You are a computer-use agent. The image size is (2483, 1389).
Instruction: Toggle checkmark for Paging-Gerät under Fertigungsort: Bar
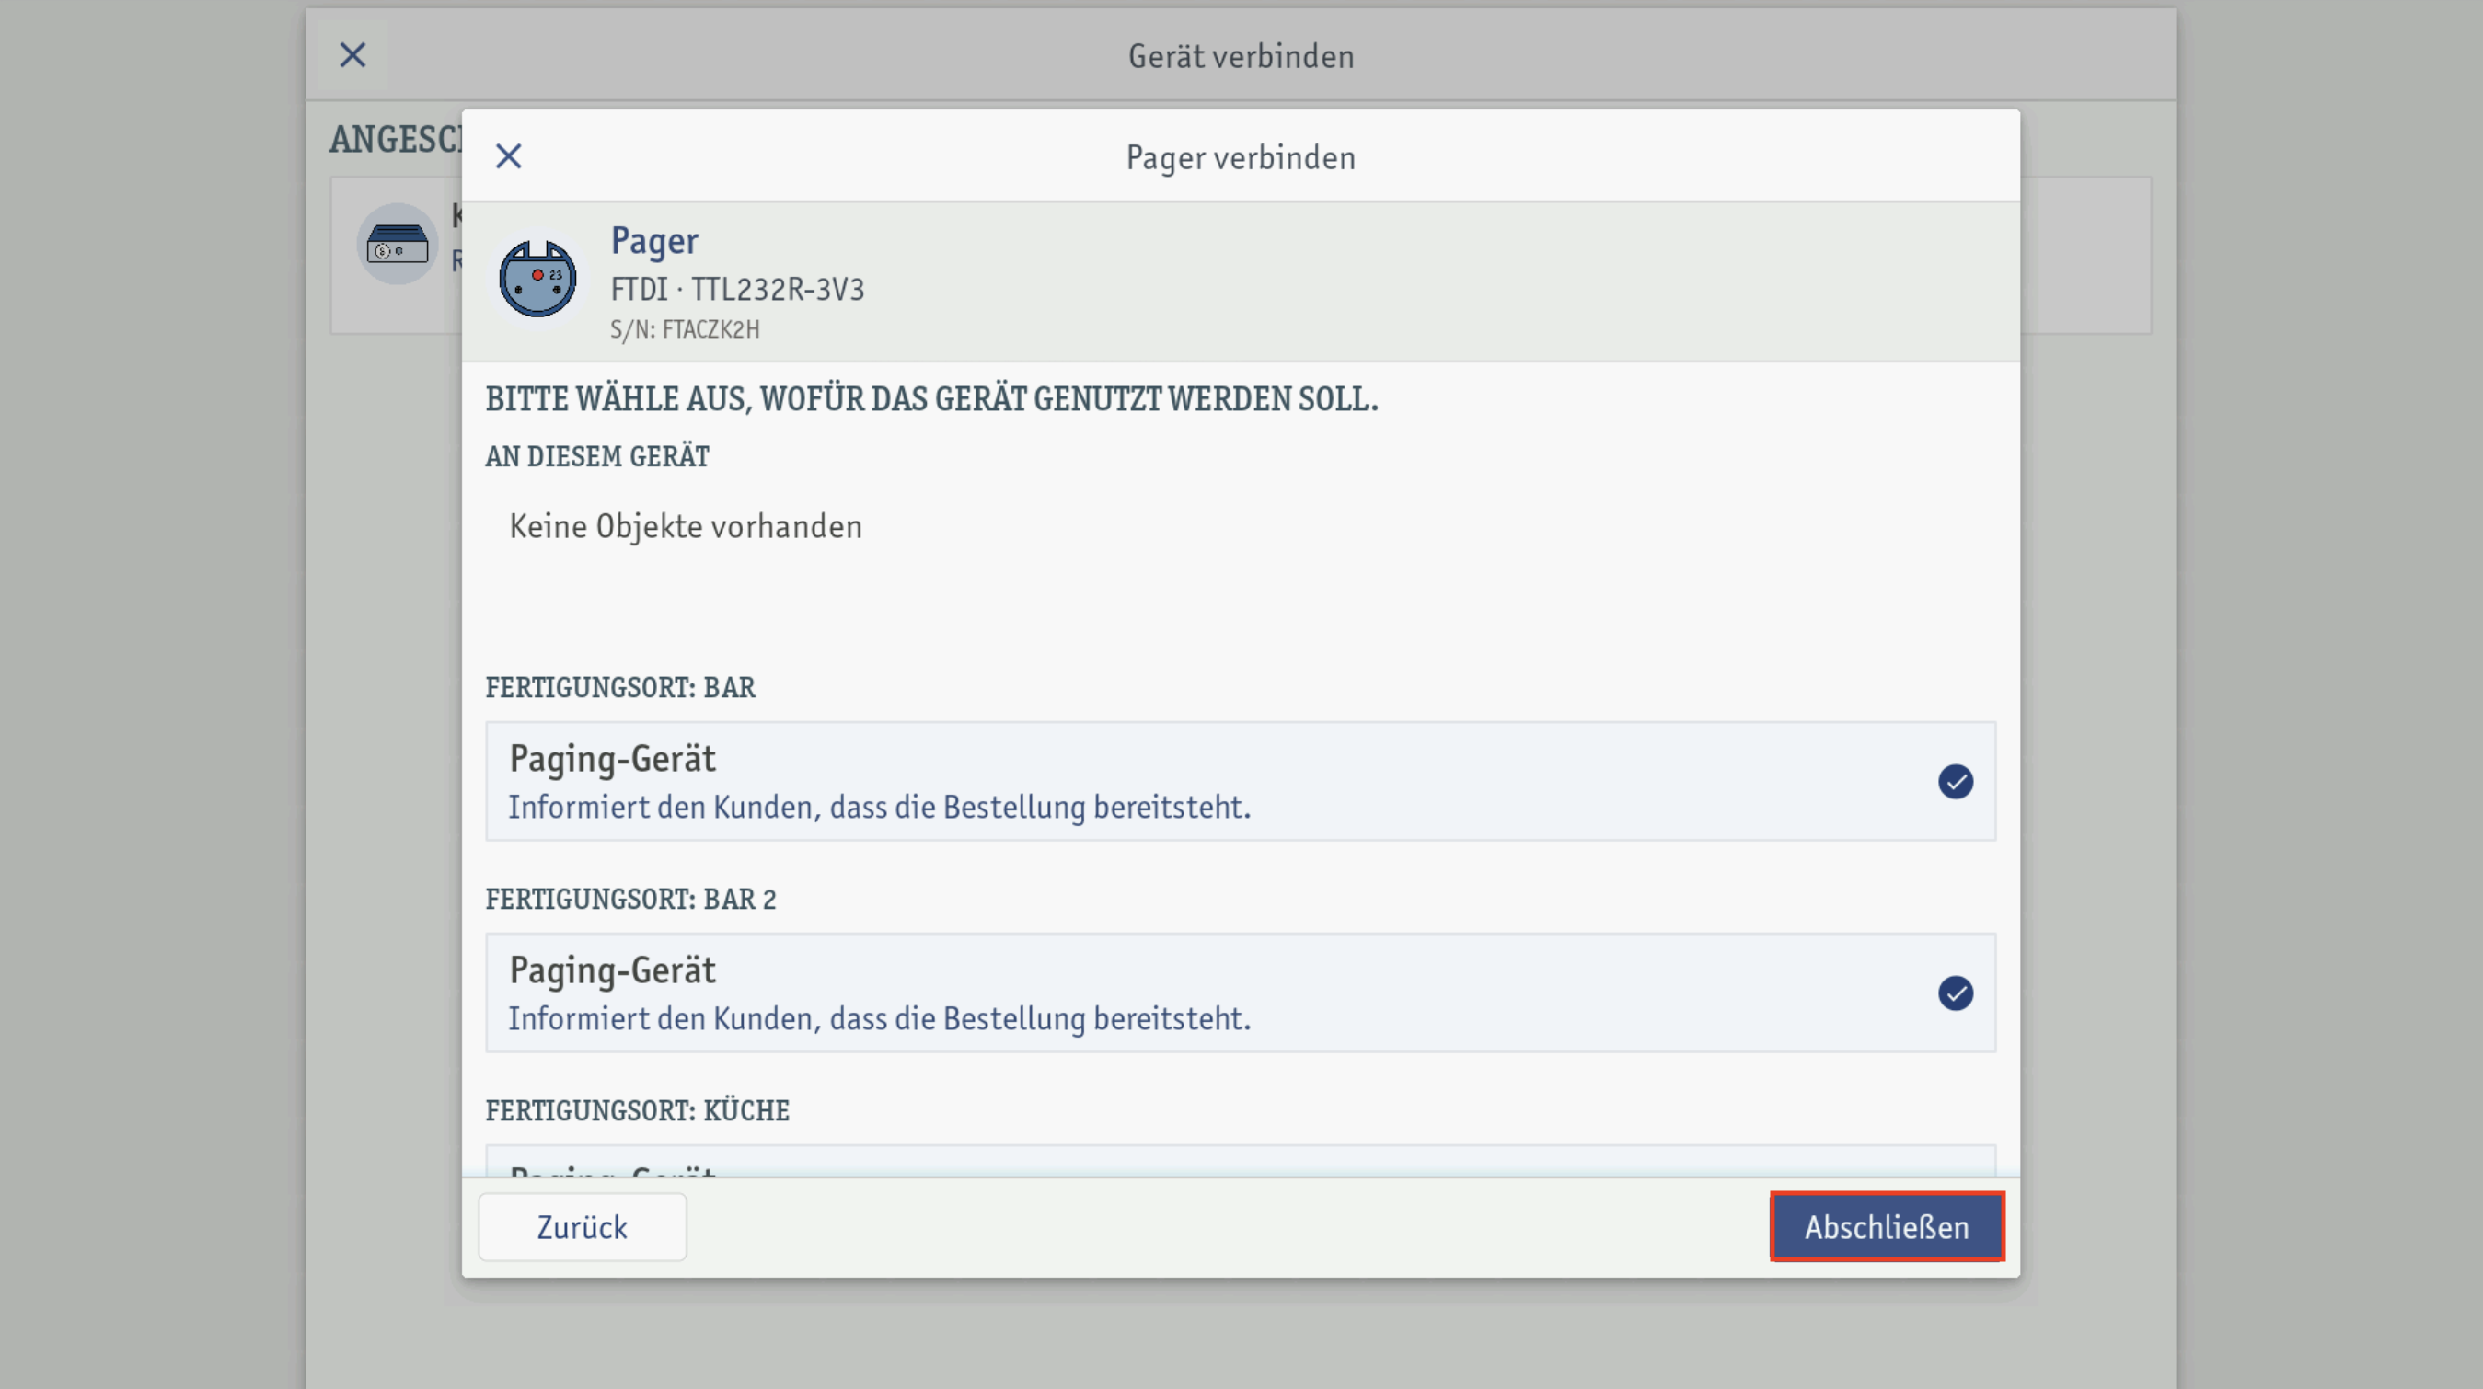pos(1955,781)
